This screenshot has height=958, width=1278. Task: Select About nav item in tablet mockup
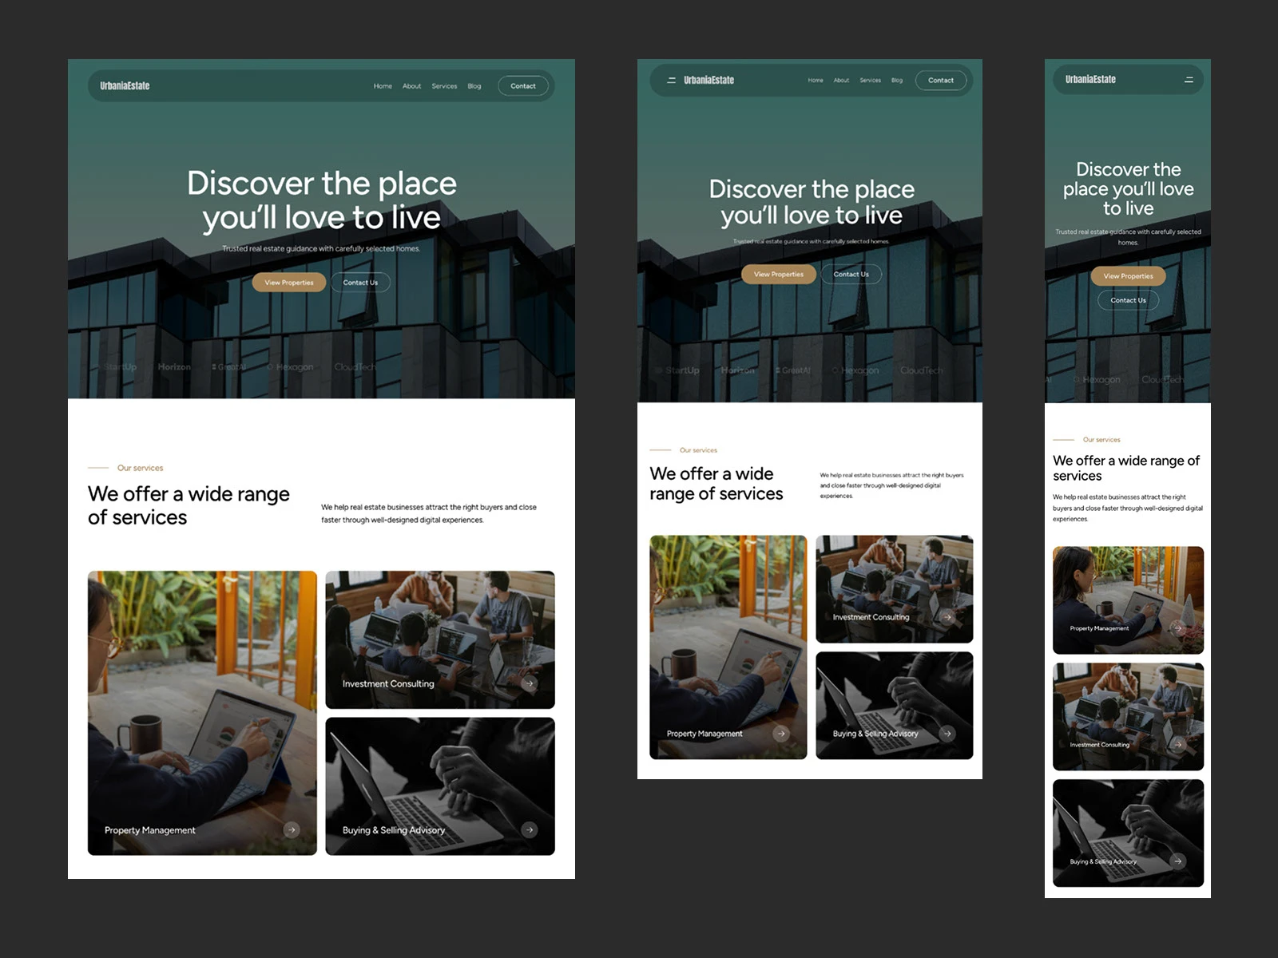pyautogui.click(x=841, y=81)
